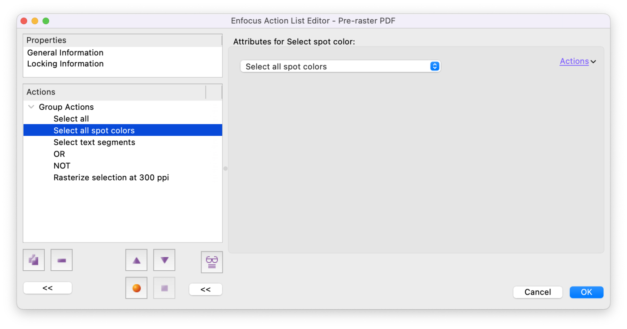Select General Information in Properties
This screenshot has height=329, width=627.
pos(123,53)
